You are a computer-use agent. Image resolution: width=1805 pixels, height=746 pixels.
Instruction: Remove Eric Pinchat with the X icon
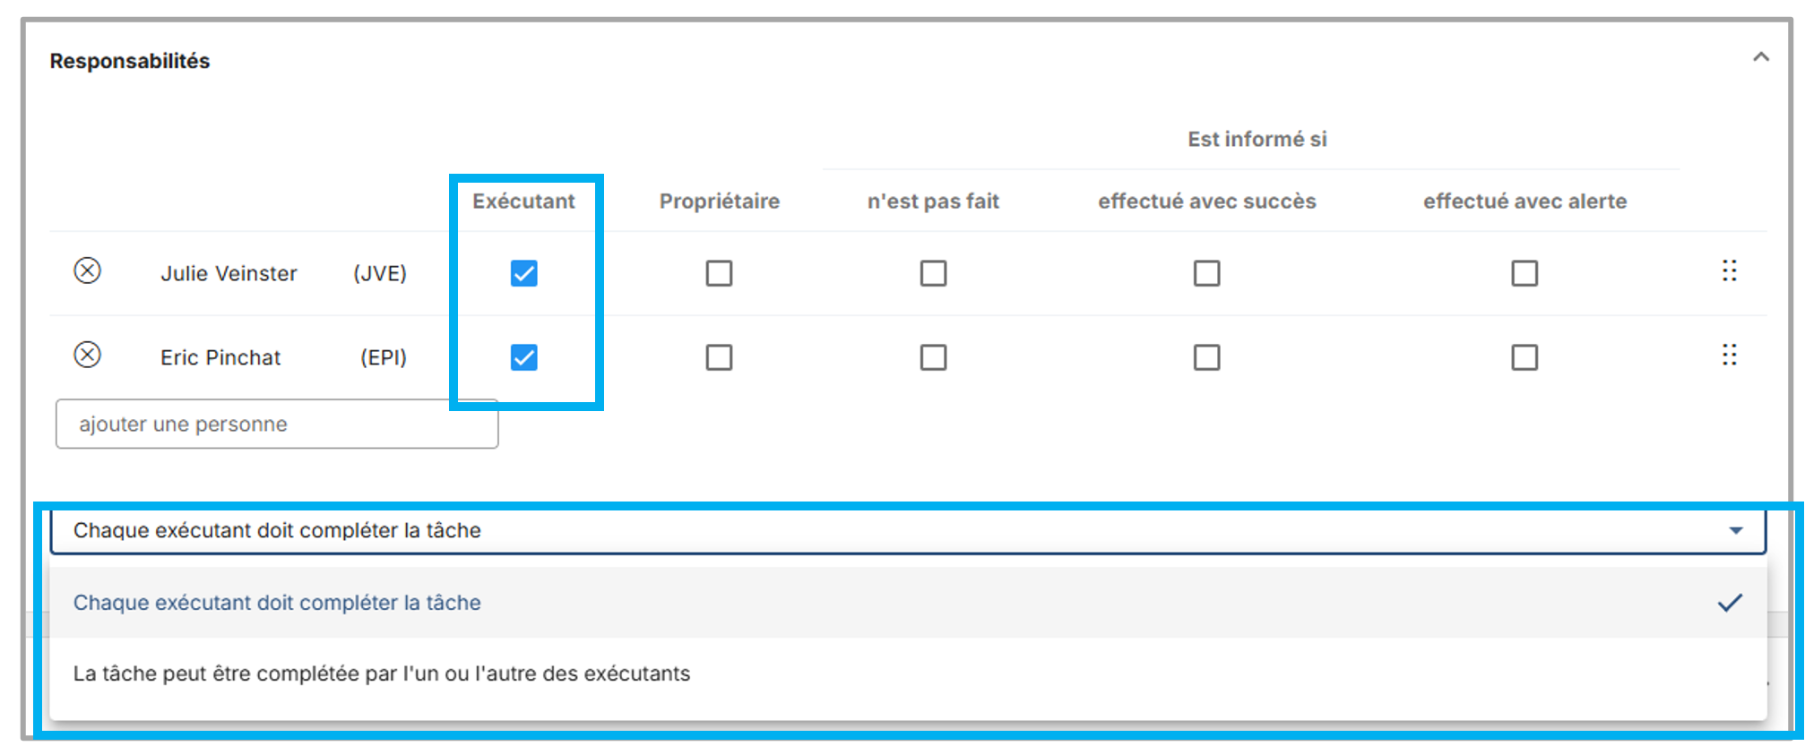click(87, 355)
